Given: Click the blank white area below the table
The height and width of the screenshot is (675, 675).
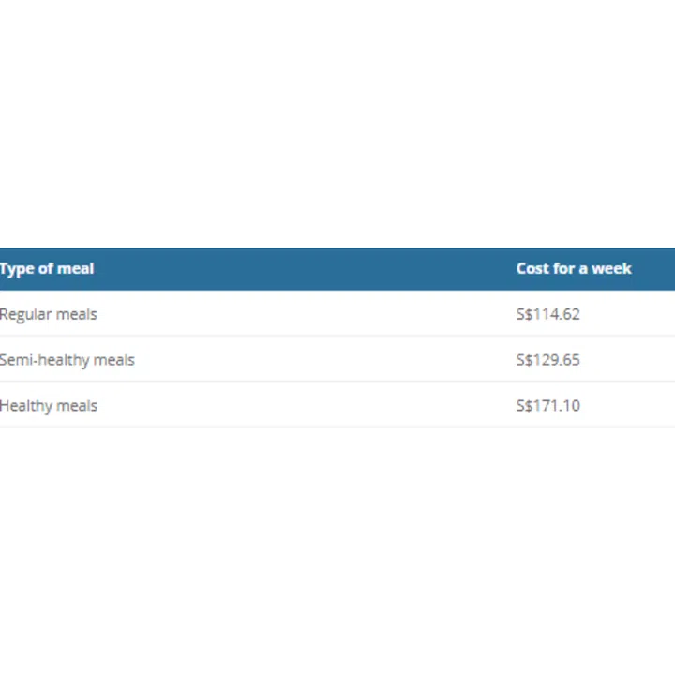Looking at the screenshot, I should 337,553.
